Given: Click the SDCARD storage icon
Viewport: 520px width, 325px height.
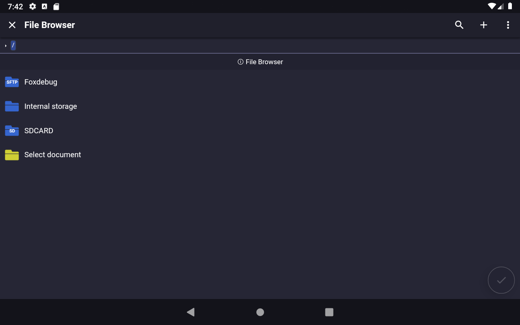Looking at the screenshot, I should (x=12, y=130).
